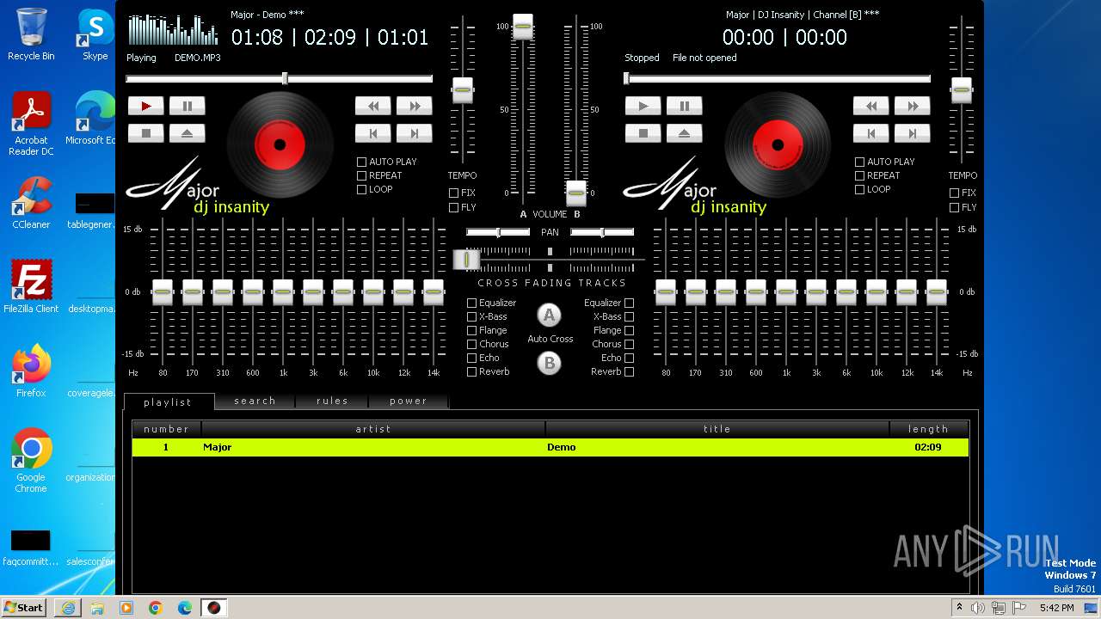Rewind deck A track

pyautogui.click(x=373, y=106)
